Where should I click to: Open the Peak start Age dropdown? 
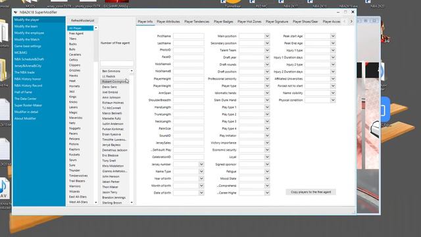(x=333, y=36)
